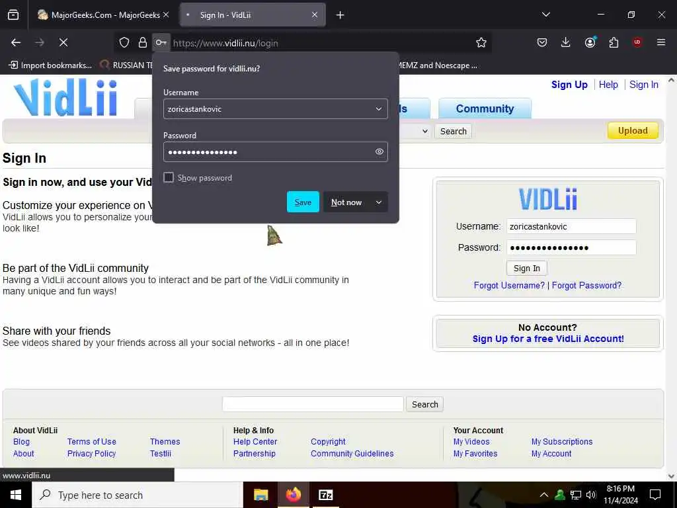The image size is (677, 508).
Task: Click the Windows taskbar search box
Action: pos(138,495)
